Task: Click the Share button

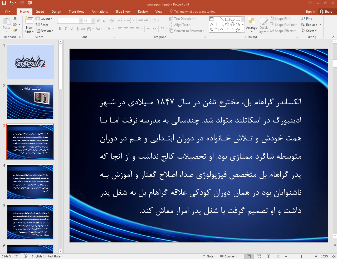Action: [x=326, y=12]
